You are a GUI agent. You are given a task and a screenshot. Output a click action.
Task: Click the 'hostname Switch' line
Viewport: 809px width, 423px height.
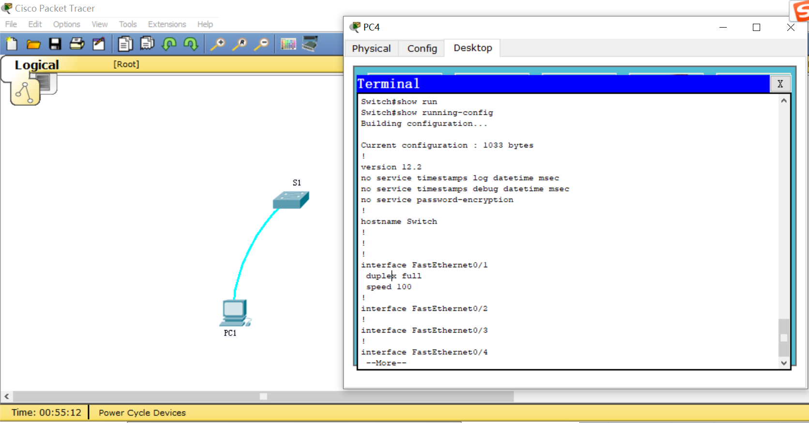399,222
